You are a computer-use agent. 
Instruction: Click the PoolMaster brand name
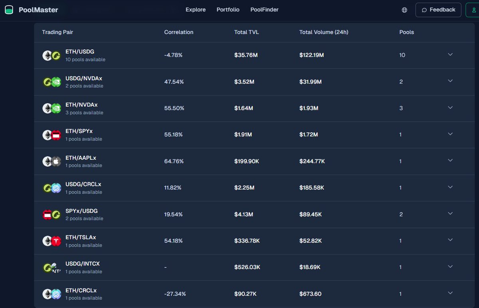point(38,10)
